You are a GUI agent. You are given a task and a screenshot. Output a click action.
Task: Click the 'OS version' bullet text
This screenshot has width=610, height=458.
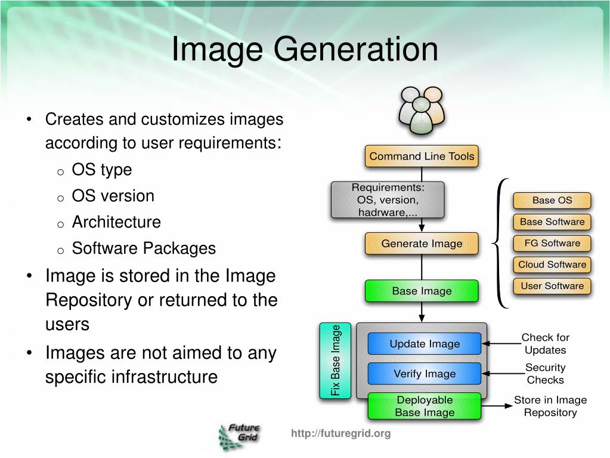tap(113, 196)
